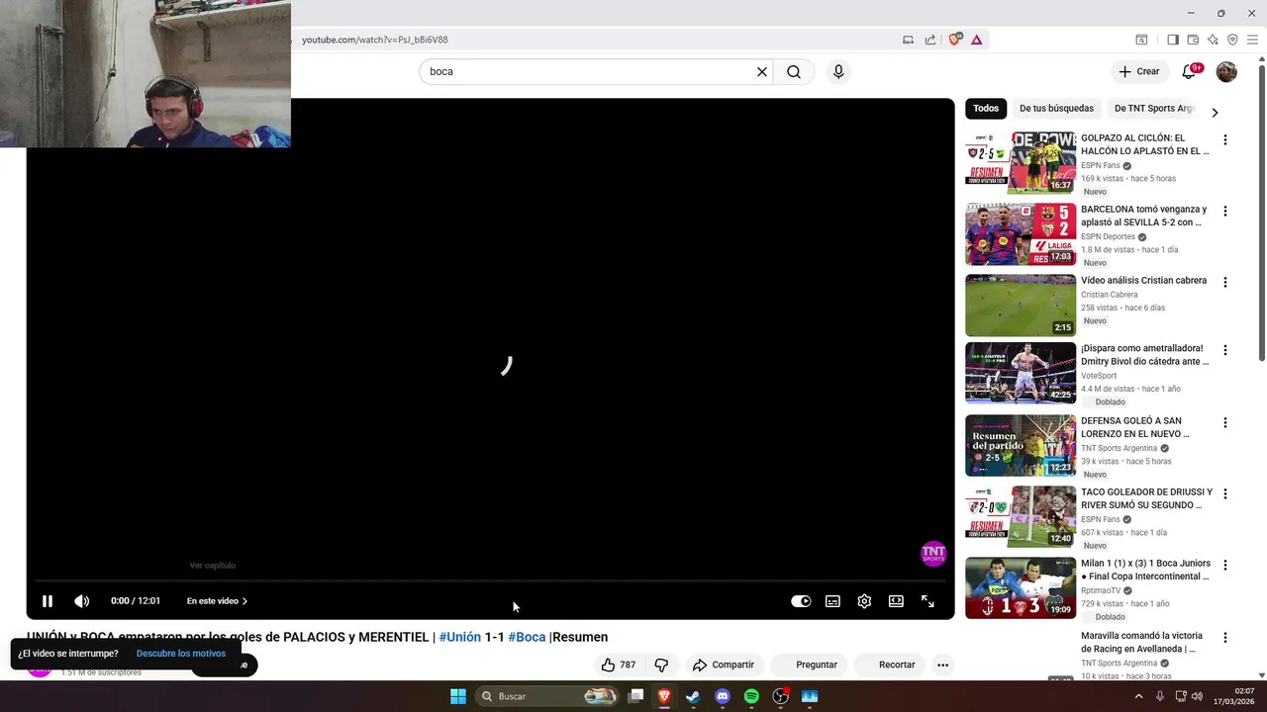Show hidden tray icons chevron
Image resolution: width=1267 pixels, height=712 pixels.
click(1138, 696)
